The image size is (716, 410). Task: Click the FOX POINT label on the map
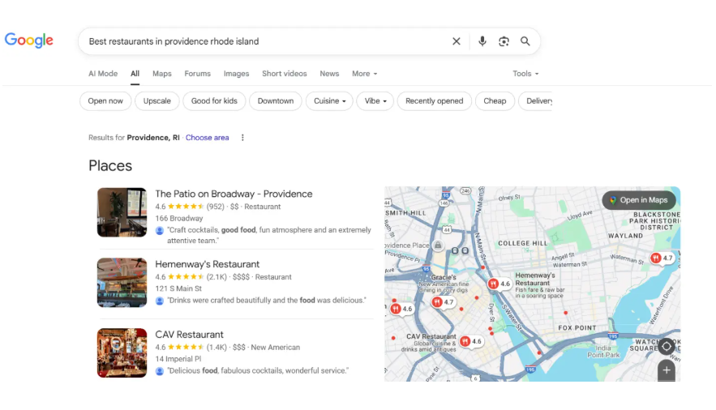pos(577,328)
